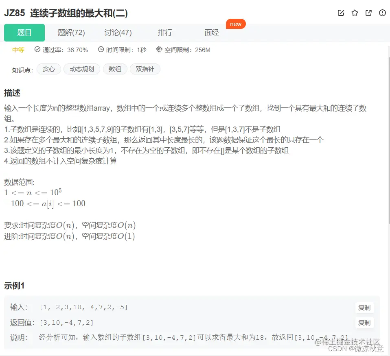Click the orange new badge above 面经

click(236, 24)
